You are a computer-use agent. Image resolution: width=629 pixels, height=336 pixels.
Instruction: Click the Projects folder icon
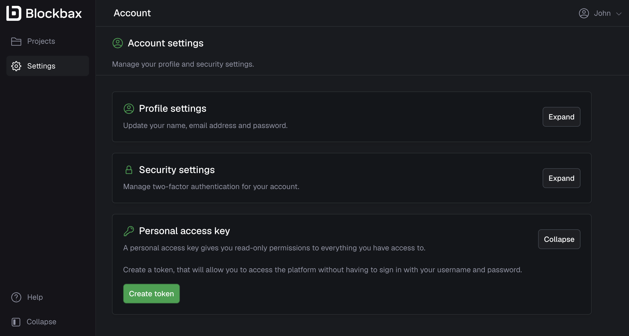point(16,41)
